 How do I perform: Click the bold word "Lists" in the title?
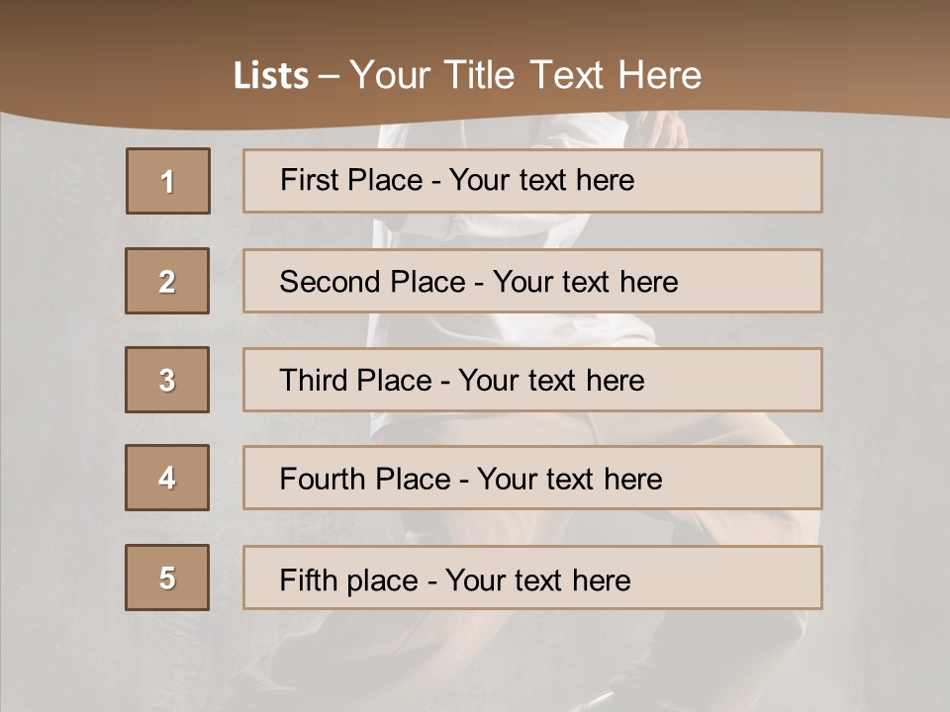coord(271,76)
